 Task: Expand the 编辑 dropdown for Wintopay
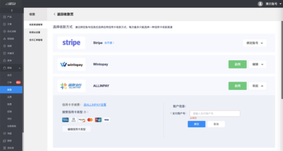pos(257,64)
